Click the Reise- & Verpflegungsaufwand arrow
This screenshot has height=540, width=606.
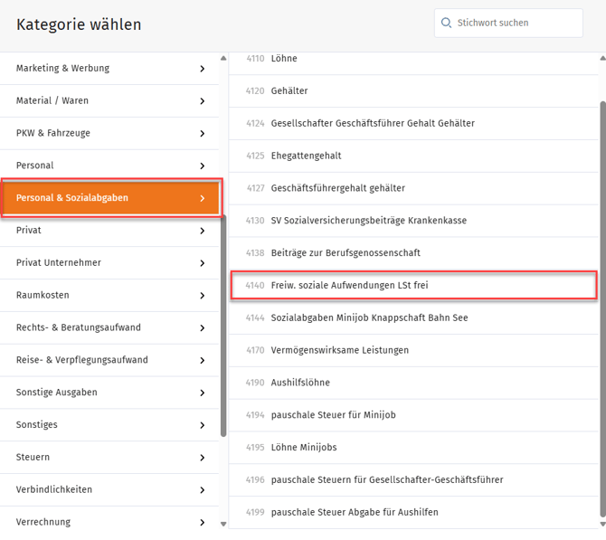click(202, 361)
